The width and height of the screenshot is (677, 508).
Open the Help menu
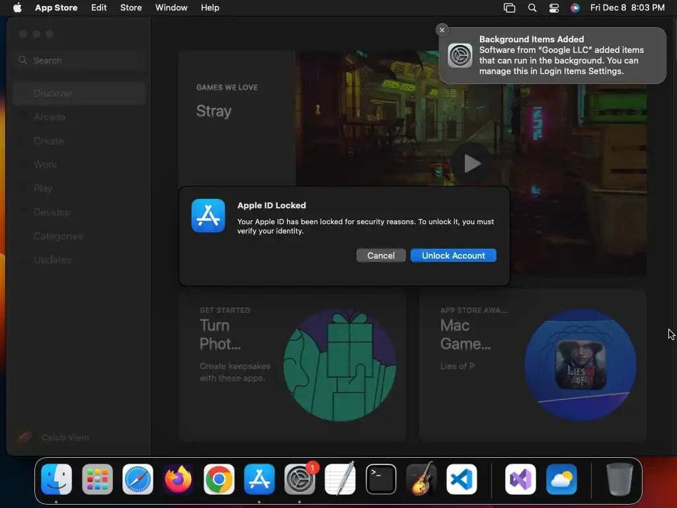tap(210, 7)
